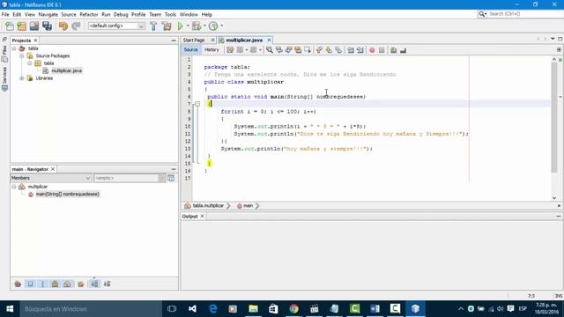The image size is (564, 317).
Task: Open the Navigate menu
Action: click(48, 14)
